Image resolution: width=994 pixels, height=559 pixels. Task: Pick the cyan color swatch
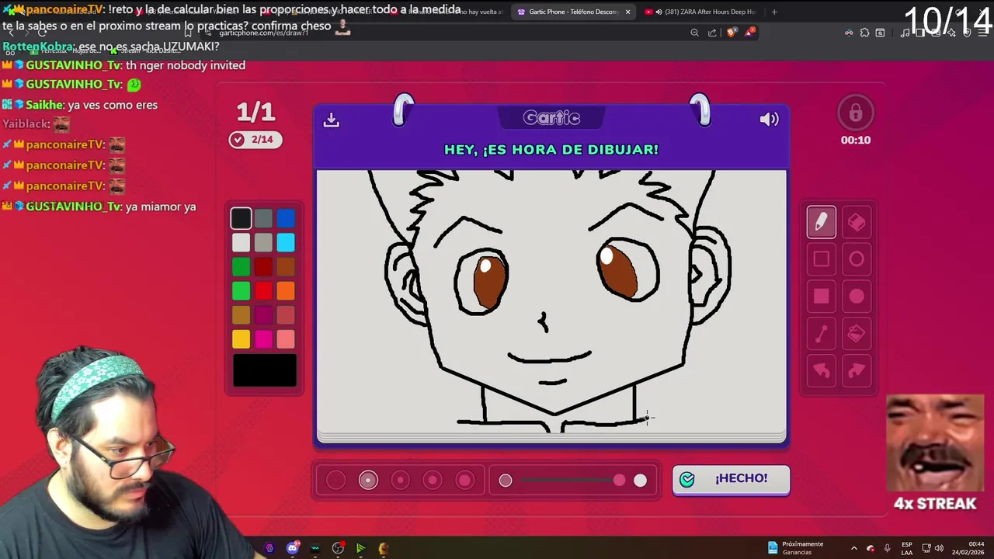point(286,243)
